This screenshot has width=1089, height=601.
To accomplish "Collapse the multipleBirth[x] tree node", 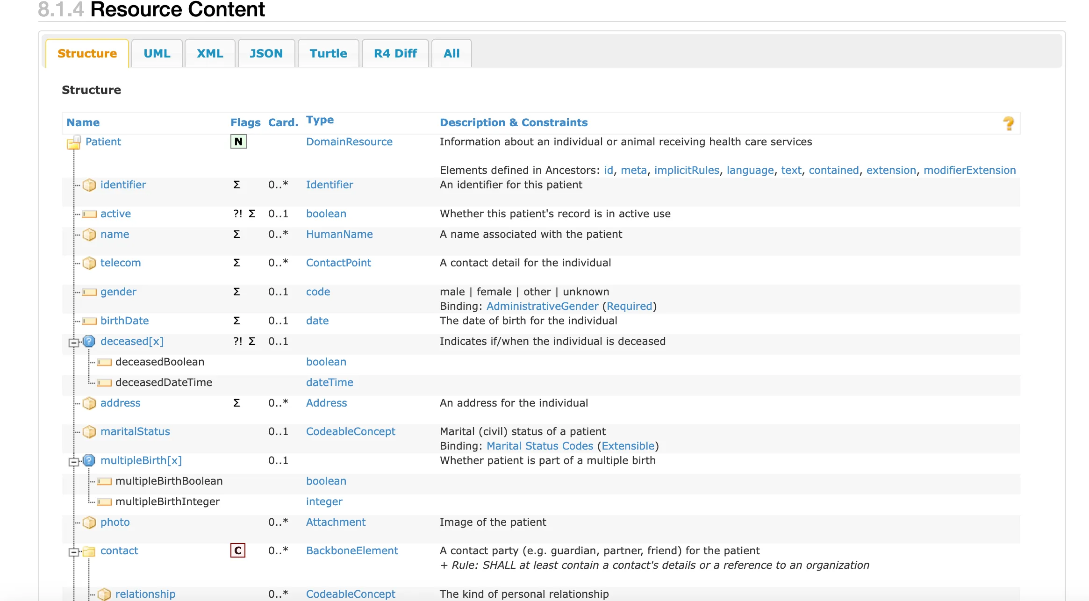I will pyautogui.click(x=73, y=461).
